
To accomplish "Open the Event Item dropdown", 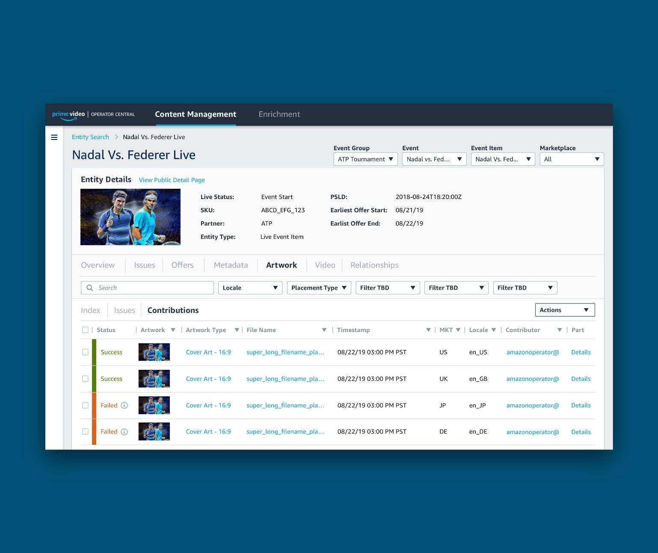I will click(503, 159).
